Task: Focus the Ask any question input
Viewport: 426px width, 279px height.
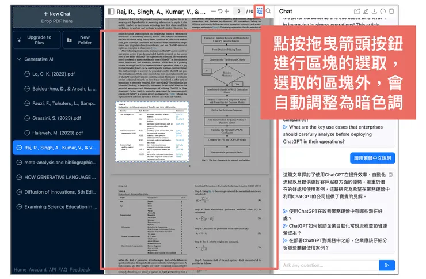Action: [x=329, y=265]
